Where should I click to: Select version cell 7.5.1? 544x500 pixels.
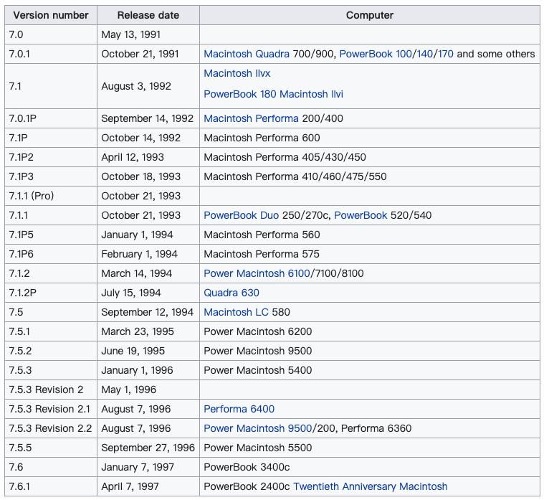pos(51,331)
